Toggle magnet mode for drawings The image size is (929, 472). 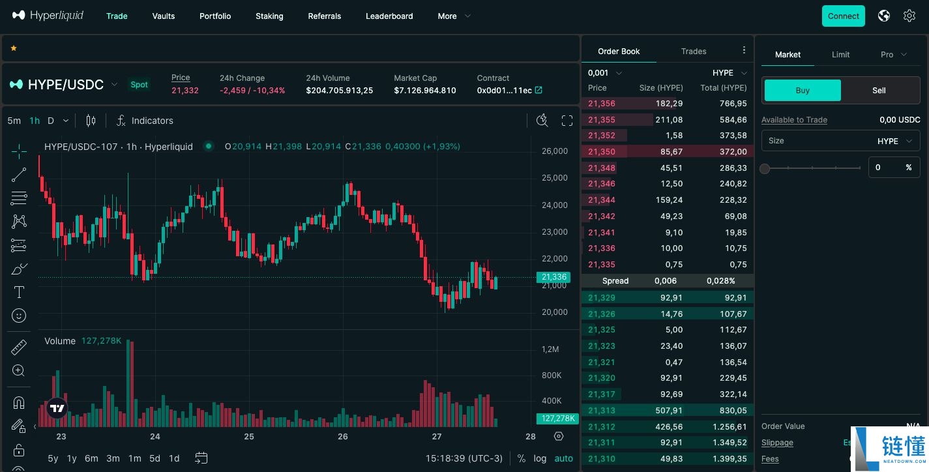click(19, 402)
